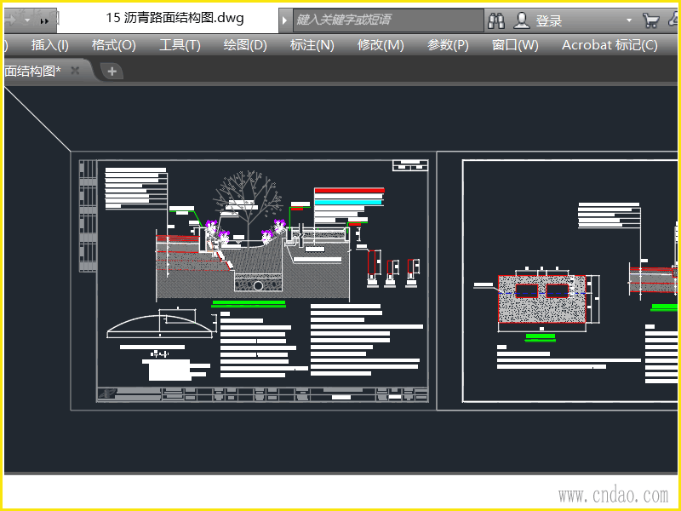Open the 工具(T) menu
The height and width of the screenshot is (511, 681).
180,45
